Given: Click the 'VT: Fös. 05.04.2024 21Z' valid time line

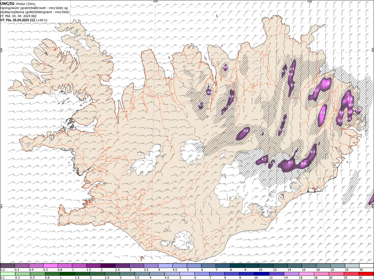Looking at the screenshot, I should (x=18, y=20).
